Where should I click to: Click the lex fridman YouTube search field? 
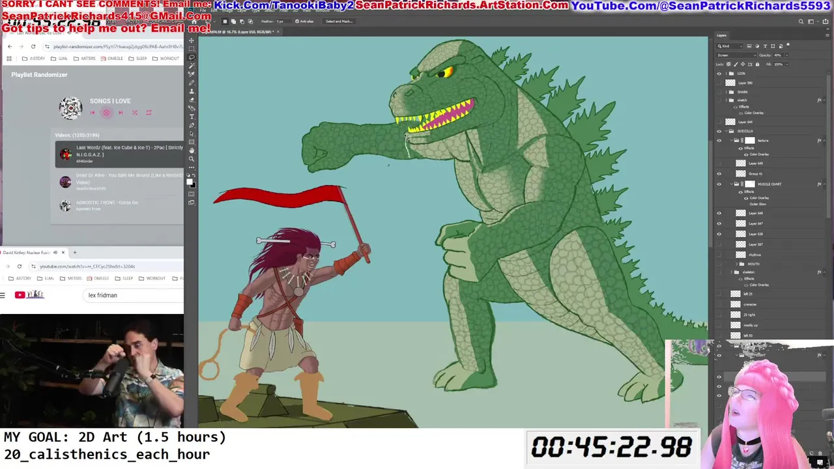coord(134,295)
